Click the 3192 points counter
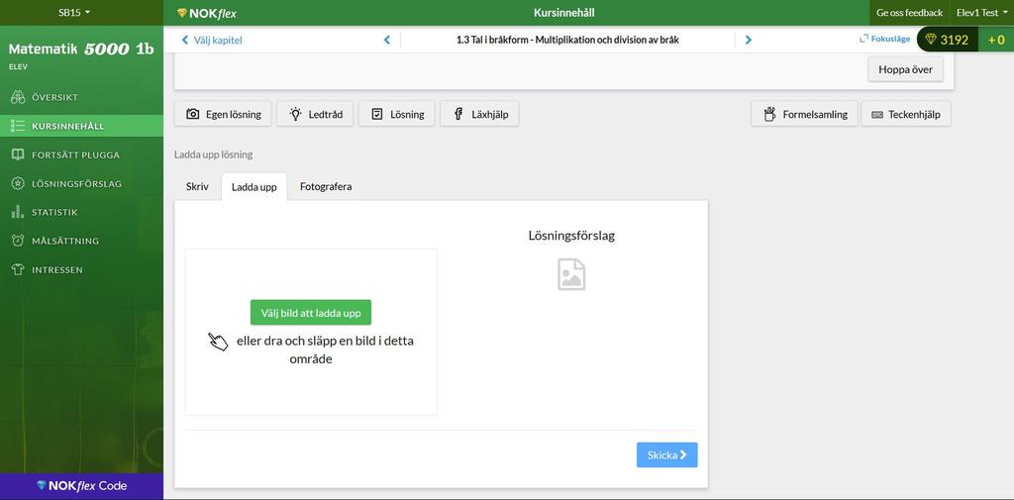 tap(954, 40)
